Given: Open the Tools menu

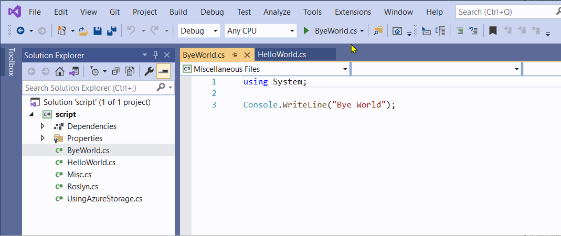Looking at the screenshot, I should coord(313,12).
